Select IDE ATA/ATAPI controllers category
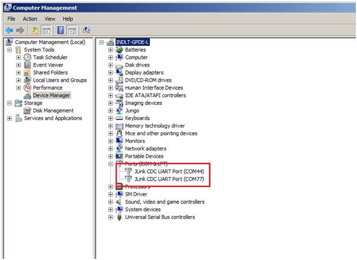Image resolution: width=357 pixels, height=260 pixels. pos(156,95)
